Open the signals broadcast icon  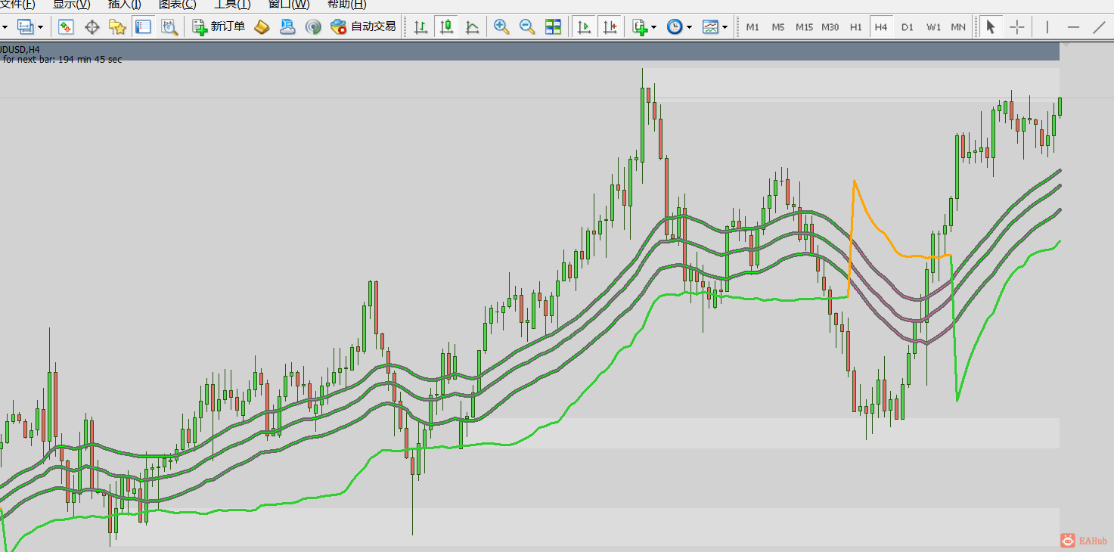point(313,27)
